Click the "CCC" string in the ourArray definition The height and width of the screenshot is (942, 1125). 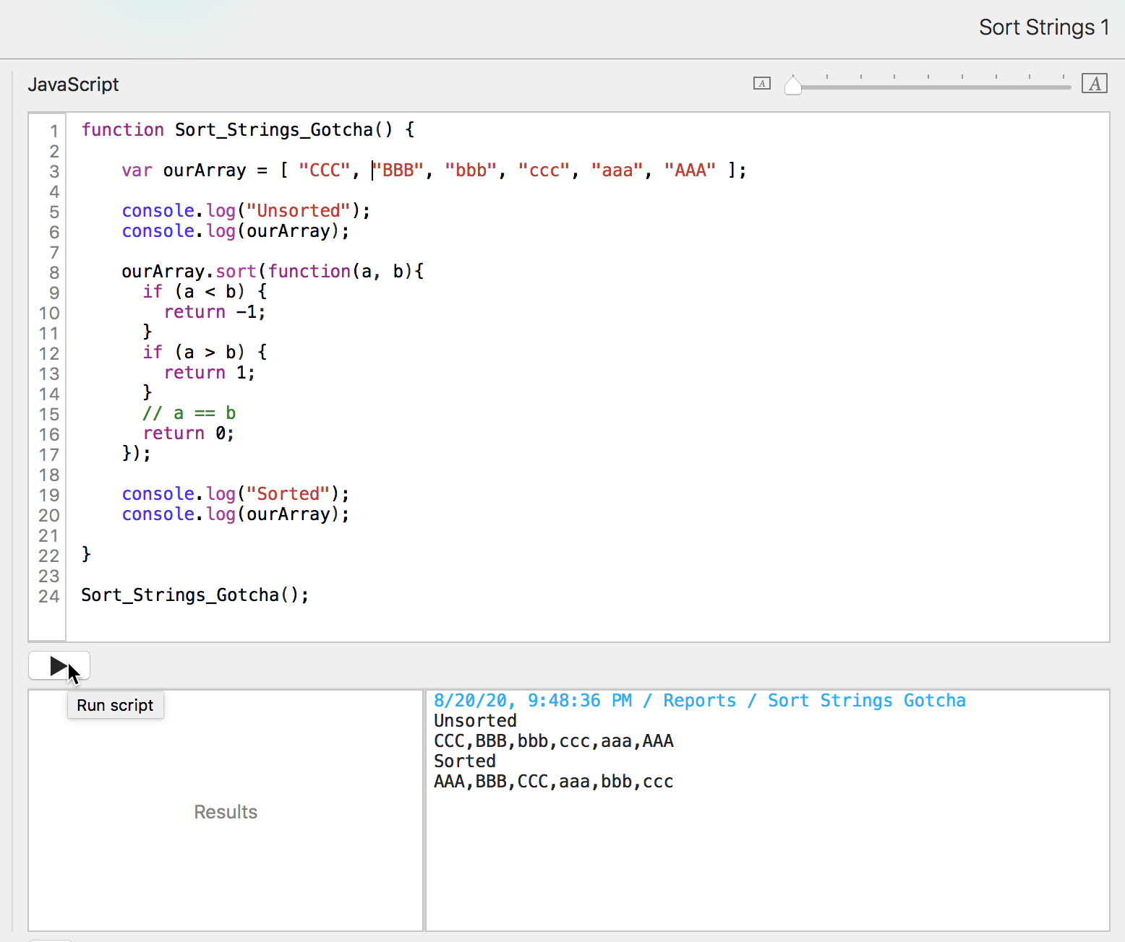coord(324,170)
